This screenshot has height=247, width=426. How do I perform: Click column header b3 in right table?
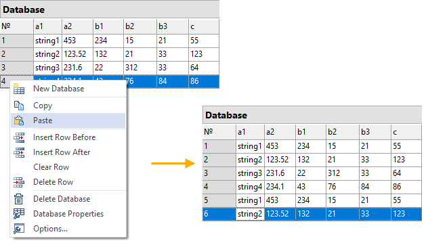(375, 132)
